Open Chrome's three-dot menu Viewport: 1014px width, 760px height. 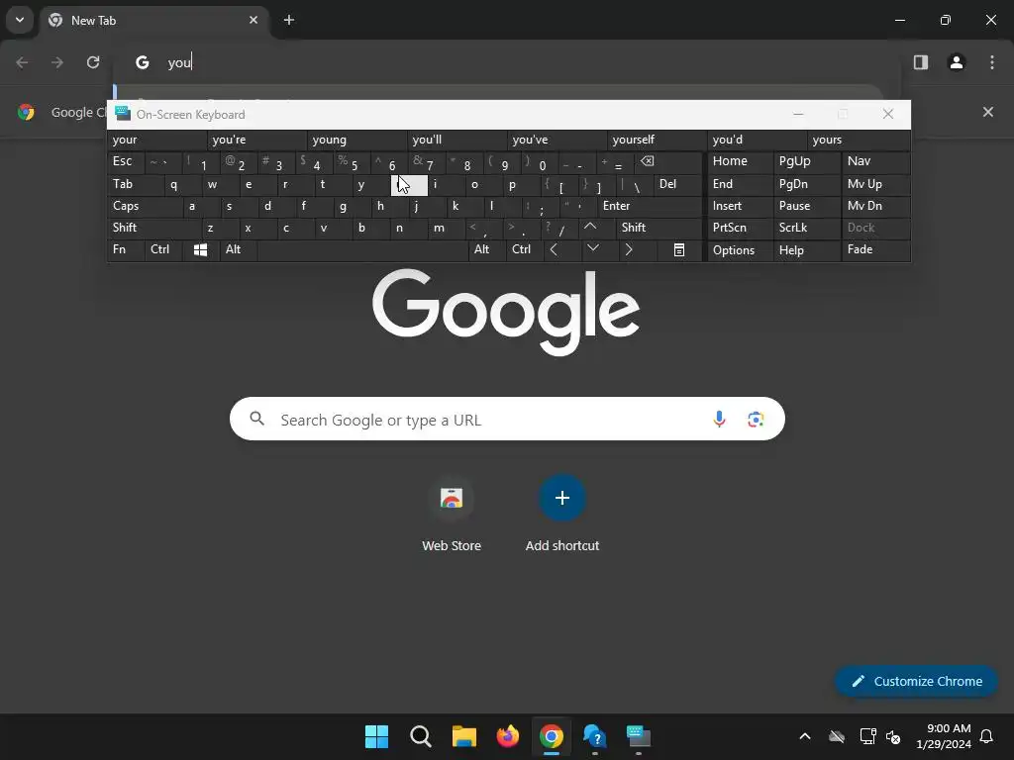pyautogui.click(x=992, y=62)
